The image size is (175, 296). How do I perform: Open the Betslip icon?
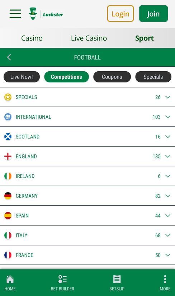117,280
